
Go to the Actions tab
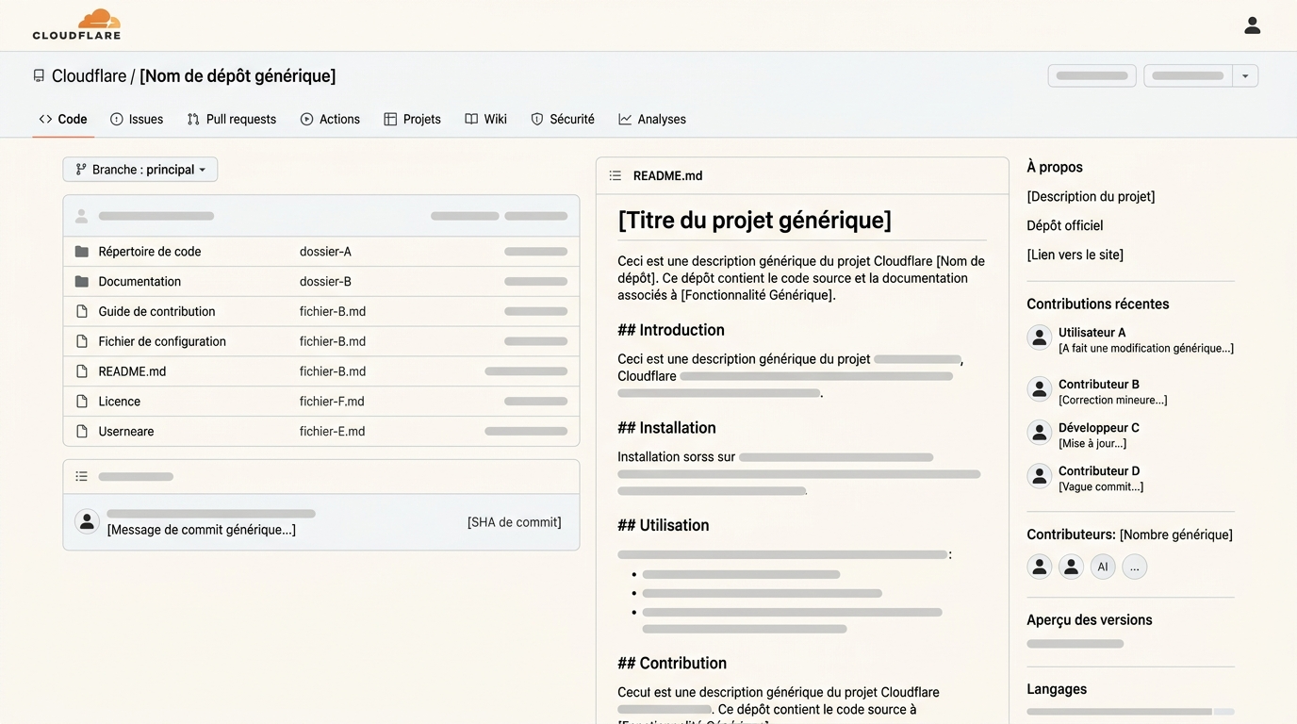click(330, 120)
